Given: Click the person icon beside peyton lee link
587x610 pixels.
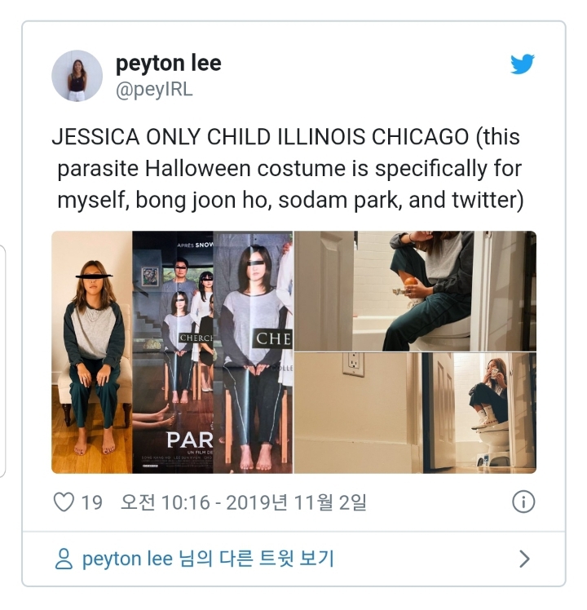Looking at the screenshot, I should click(64, 559).
